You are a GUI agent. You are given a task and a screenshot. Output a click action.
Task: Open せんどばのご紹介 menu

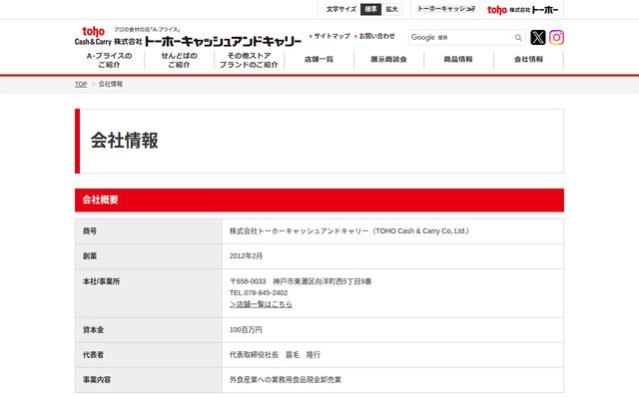[x=180, y=60]
